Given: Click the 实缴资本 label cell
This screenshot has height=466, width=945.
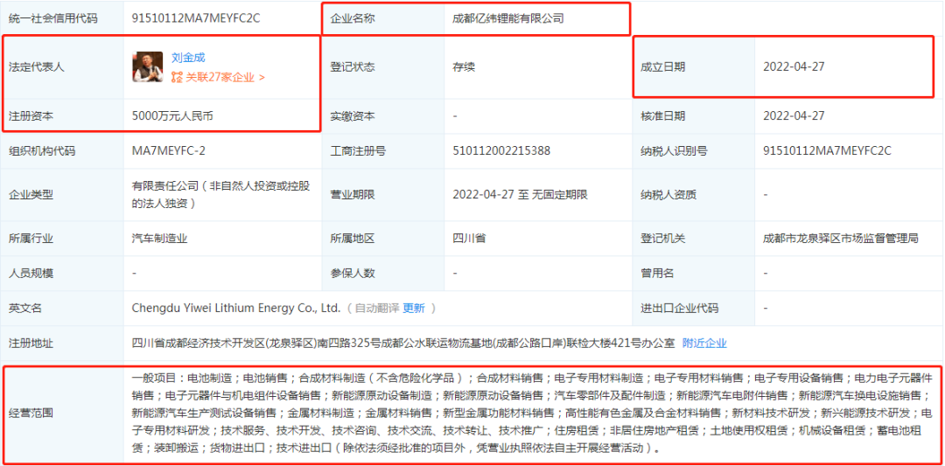Looking at the screenshot, I should coord(382,115).
